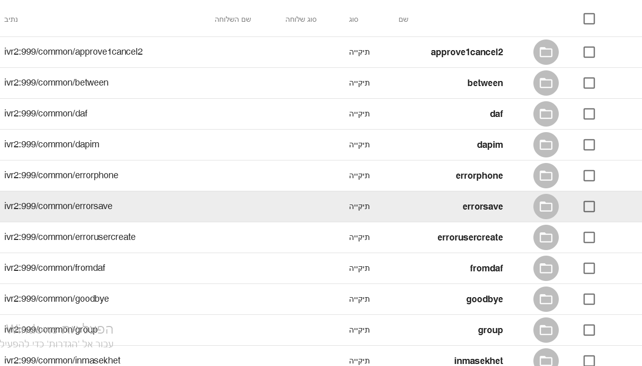Click the folder icon for between
This screenshot has width=642, height=366.
[x=546, y=83]
